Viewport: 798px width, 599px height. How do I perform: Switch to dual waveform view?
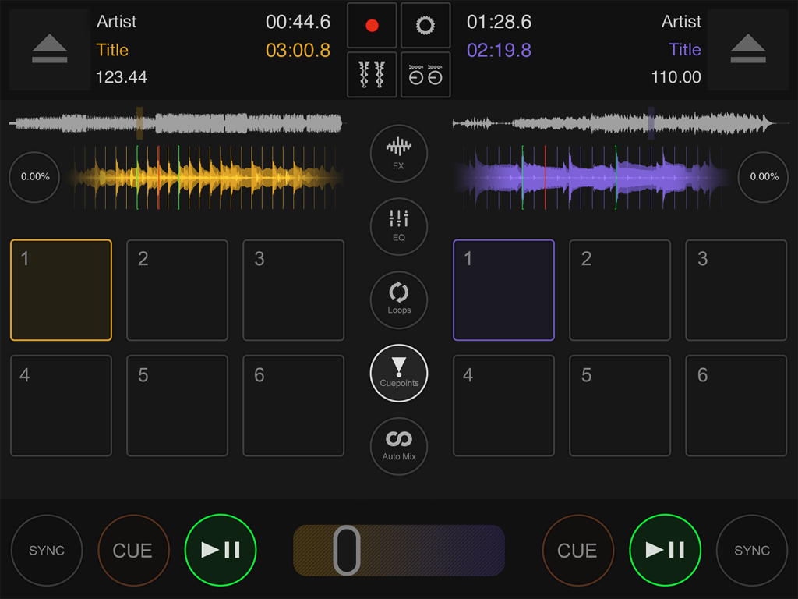click(x=372, y=75)
